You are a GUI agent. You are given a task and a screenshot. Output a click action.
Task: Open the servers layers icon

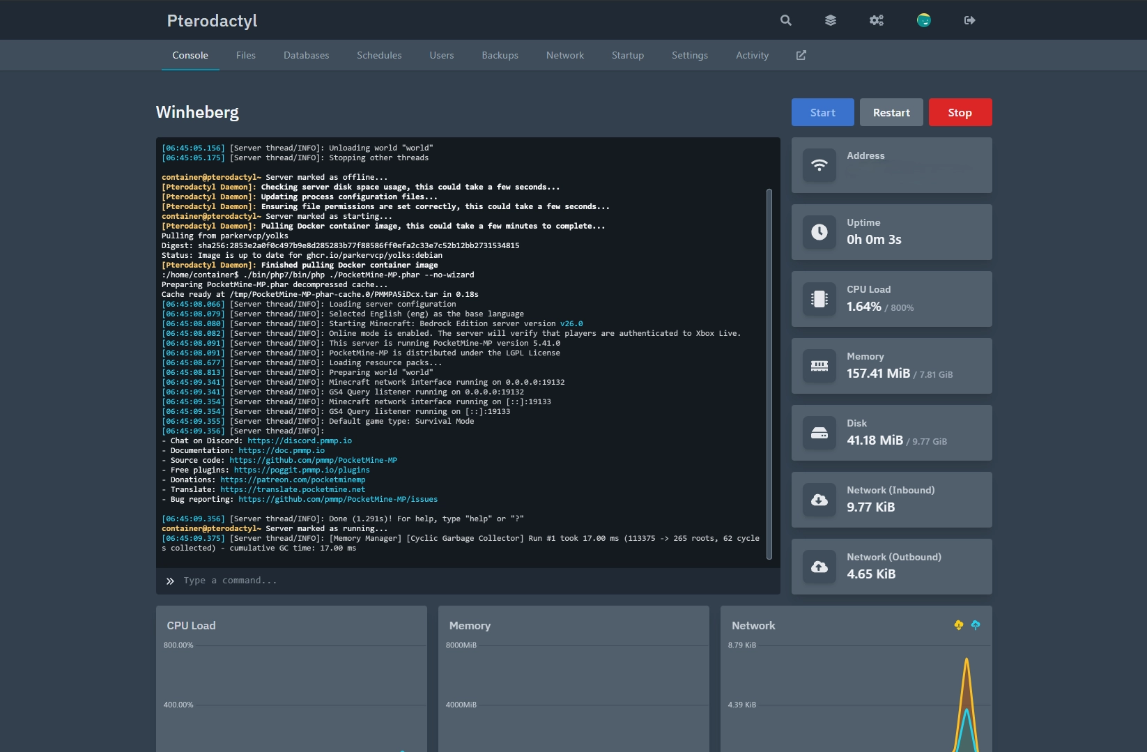click(831, 20)
